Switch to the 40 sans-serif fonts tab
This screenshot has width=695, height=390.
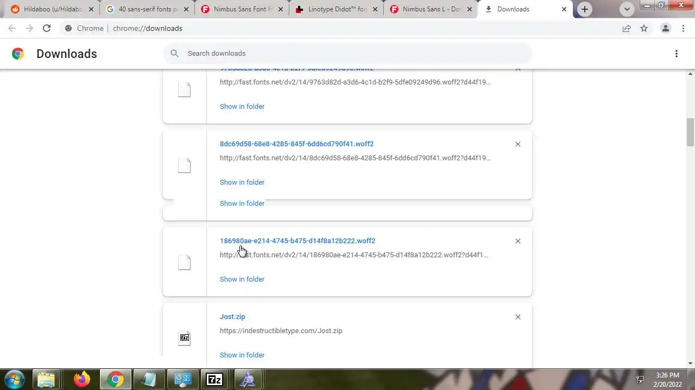141,9
